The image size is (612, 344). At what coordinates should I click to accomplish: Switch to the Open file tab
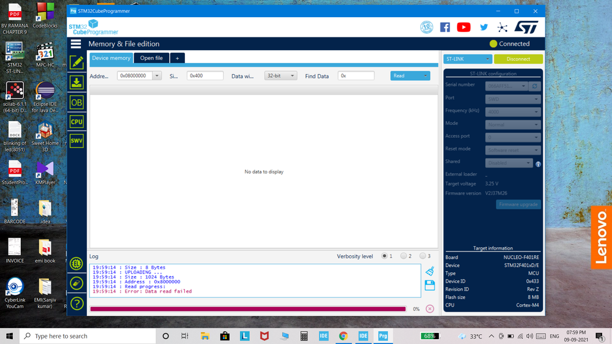[151, 58]
